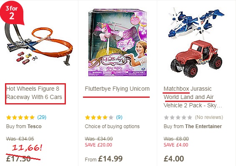Screen dimensions: 236x166
Task: Click the 3 for 2 promotion badge
Action: pyautogui.click(x=12, y=13)
